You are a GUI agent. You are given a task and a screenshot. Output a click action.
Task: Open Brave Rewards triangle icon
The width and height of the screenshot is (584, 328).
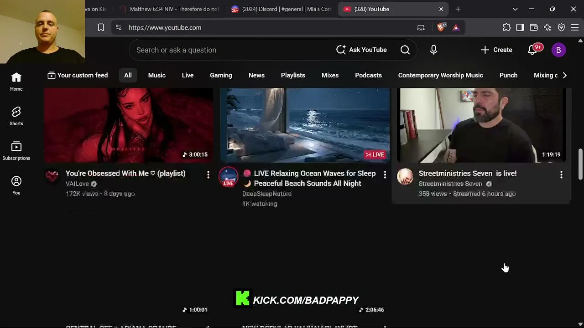pyautogui.click(x=456, y=27)
